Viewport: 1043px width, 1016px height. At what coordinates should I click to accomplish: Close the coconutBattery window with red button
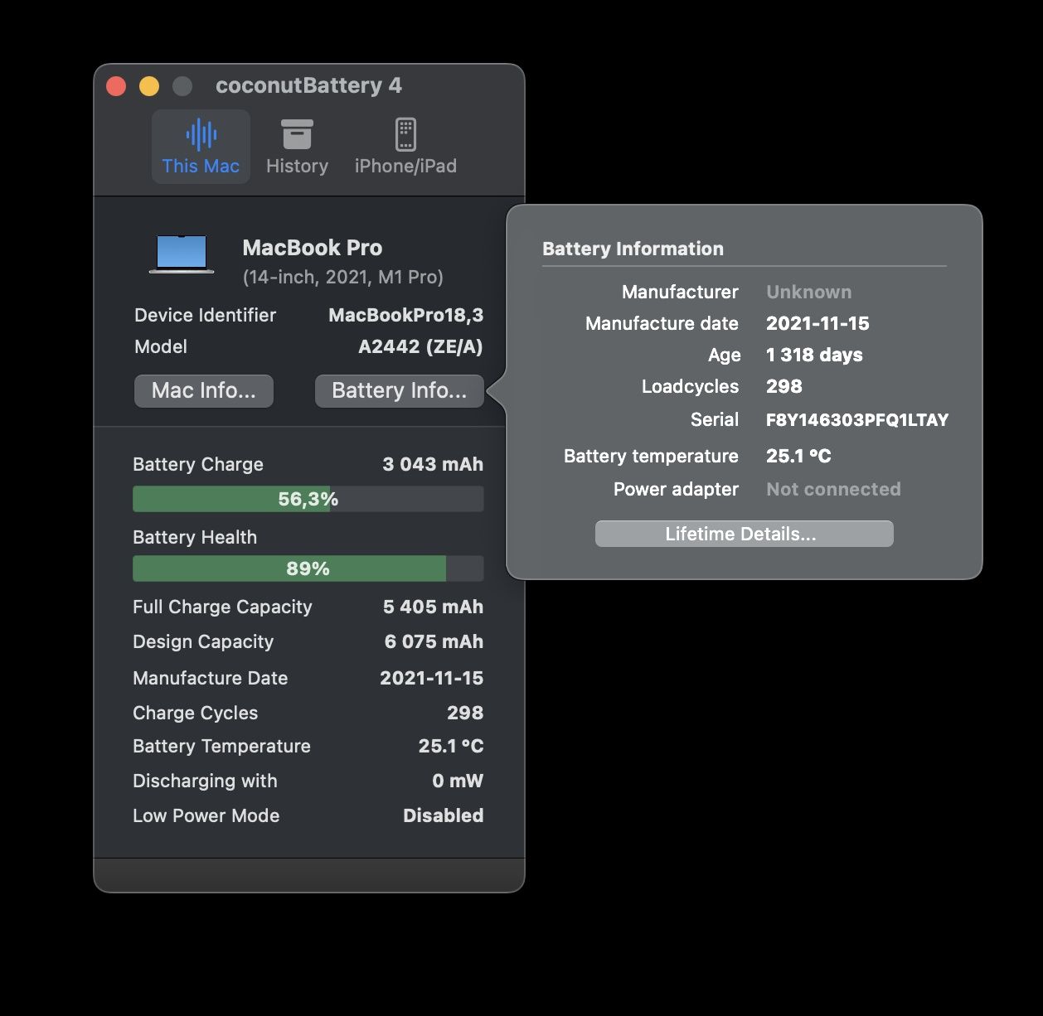116,86
